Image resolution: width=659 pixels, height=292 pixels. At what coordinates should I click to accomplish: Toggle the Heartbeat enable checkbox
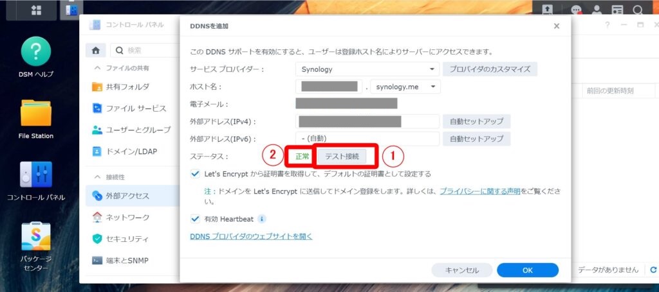coord(196,219)
